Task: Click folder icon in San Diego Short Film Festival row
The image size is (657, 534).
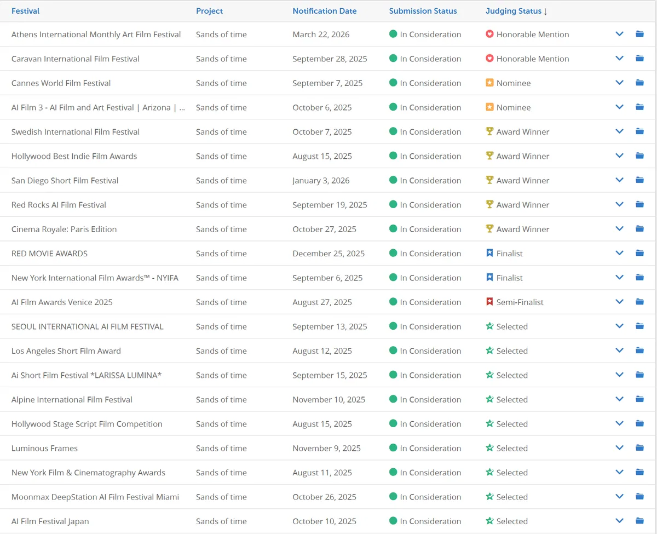Action: (x=639, y=180)
